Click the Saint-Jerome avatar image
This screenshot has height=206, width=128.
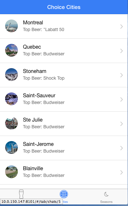[x=11, y=147]
